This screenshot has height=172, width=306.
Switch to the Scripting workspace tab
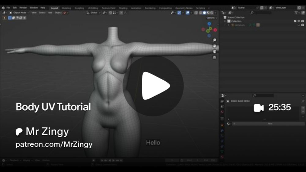pyautogui.click(x=201, y=8)
